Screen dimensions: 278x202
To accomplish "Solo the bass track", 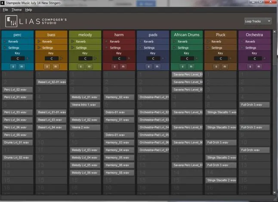I will click(47, 67).
